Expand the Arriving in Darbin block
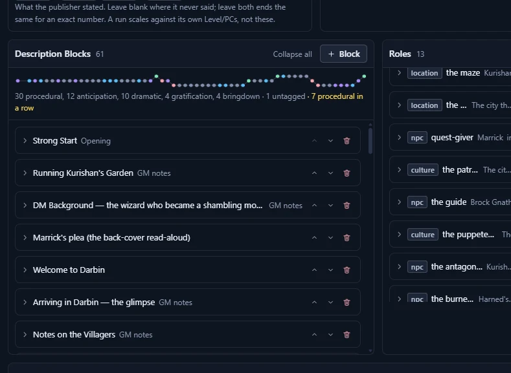This screenshot has width=511, height=373. click(x=25, y=302)
